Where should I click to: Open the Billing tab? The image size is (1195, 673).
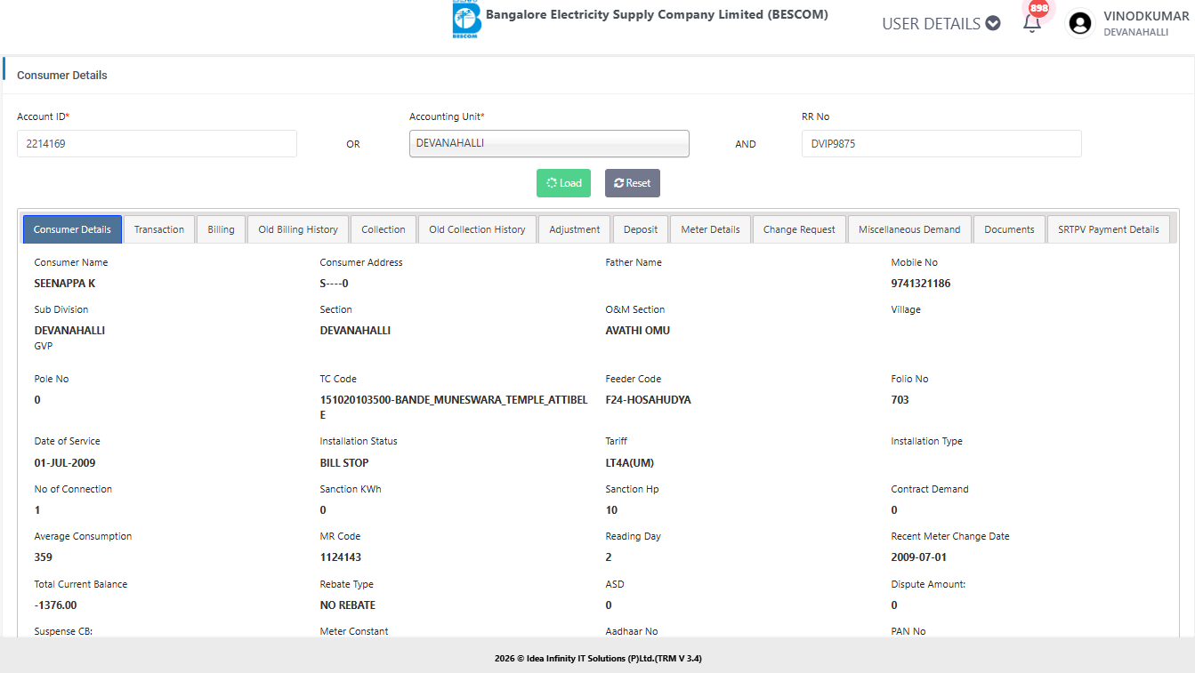[x=221, y=229]
